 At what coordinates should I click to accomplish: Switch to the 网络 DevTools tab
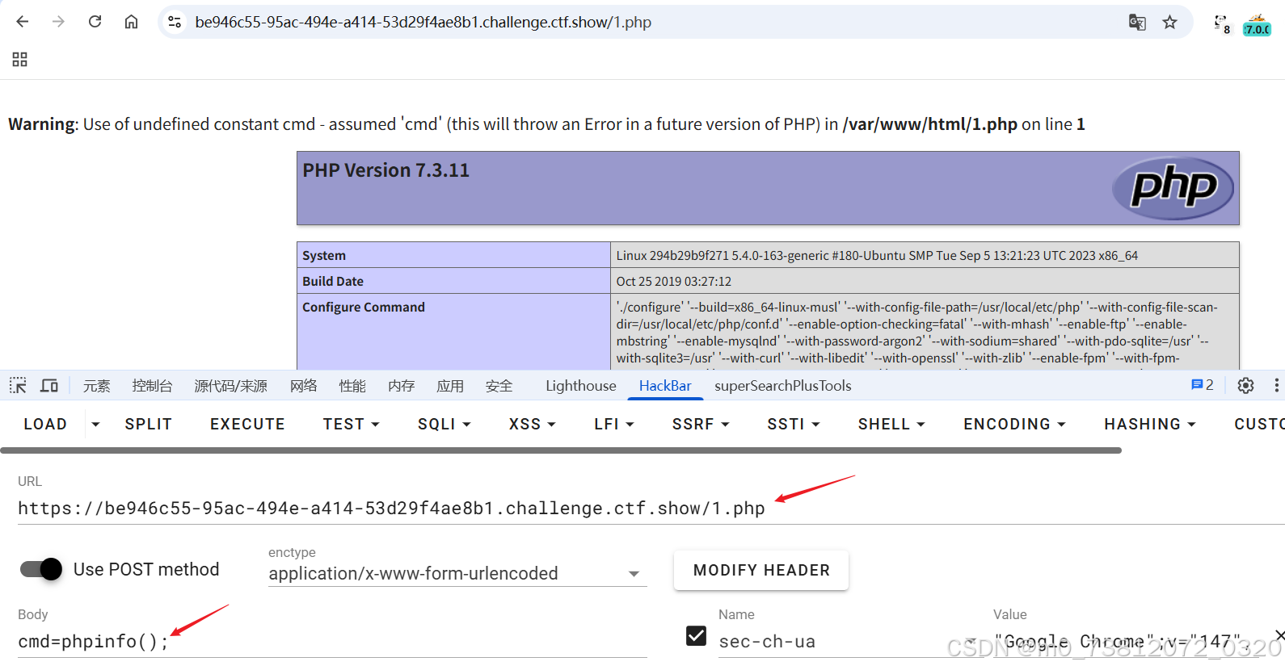pyautogui.click(x=304, y=386)
